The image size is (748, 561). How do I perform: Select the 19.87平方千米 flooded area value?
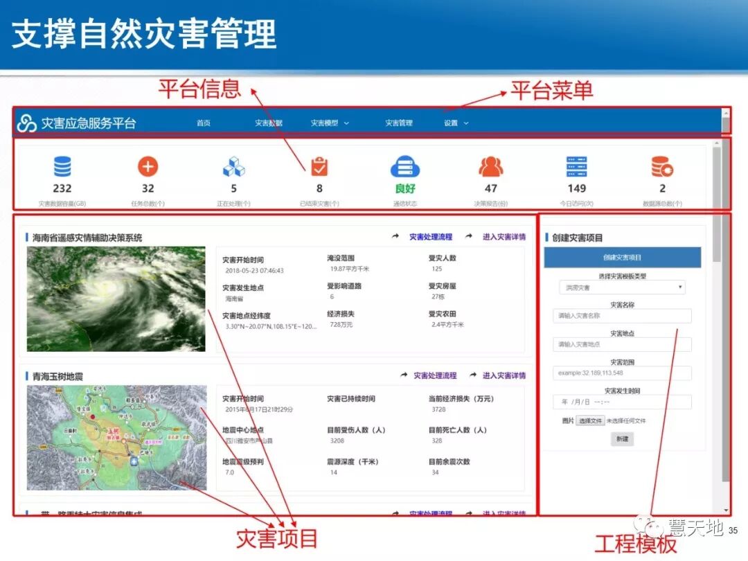(349, 269)
